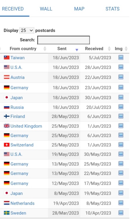Click the Search input field
The image size is (135, 220).
63,40
